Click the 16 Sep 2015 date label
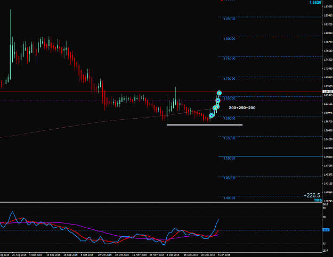The image size is (333, 257). (x=53, y=255)
